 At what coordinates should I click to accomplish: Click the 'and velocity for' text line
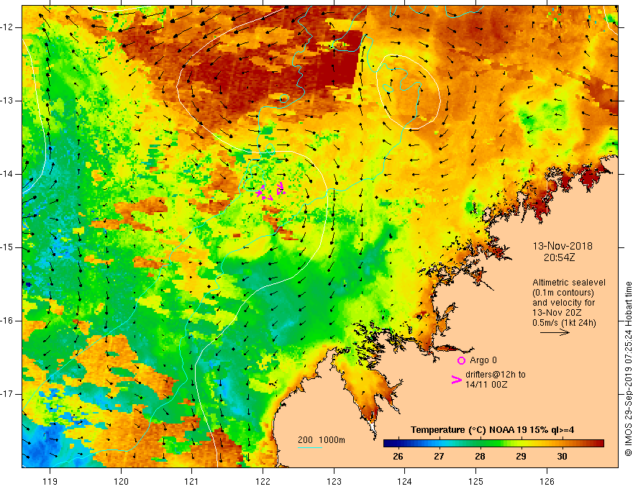[563, 303]
